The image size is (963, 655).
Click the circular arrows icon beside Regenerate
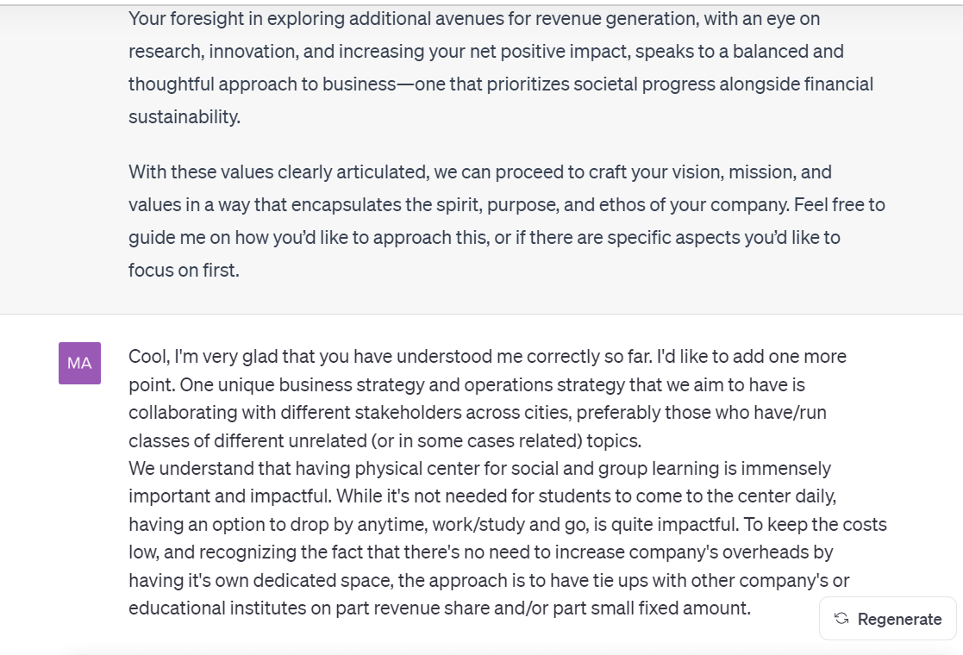pyautogui.click(x=841, y=619)
